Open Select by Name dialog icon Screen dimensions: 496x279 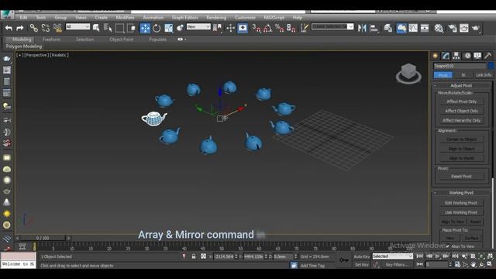click(108, 28)
